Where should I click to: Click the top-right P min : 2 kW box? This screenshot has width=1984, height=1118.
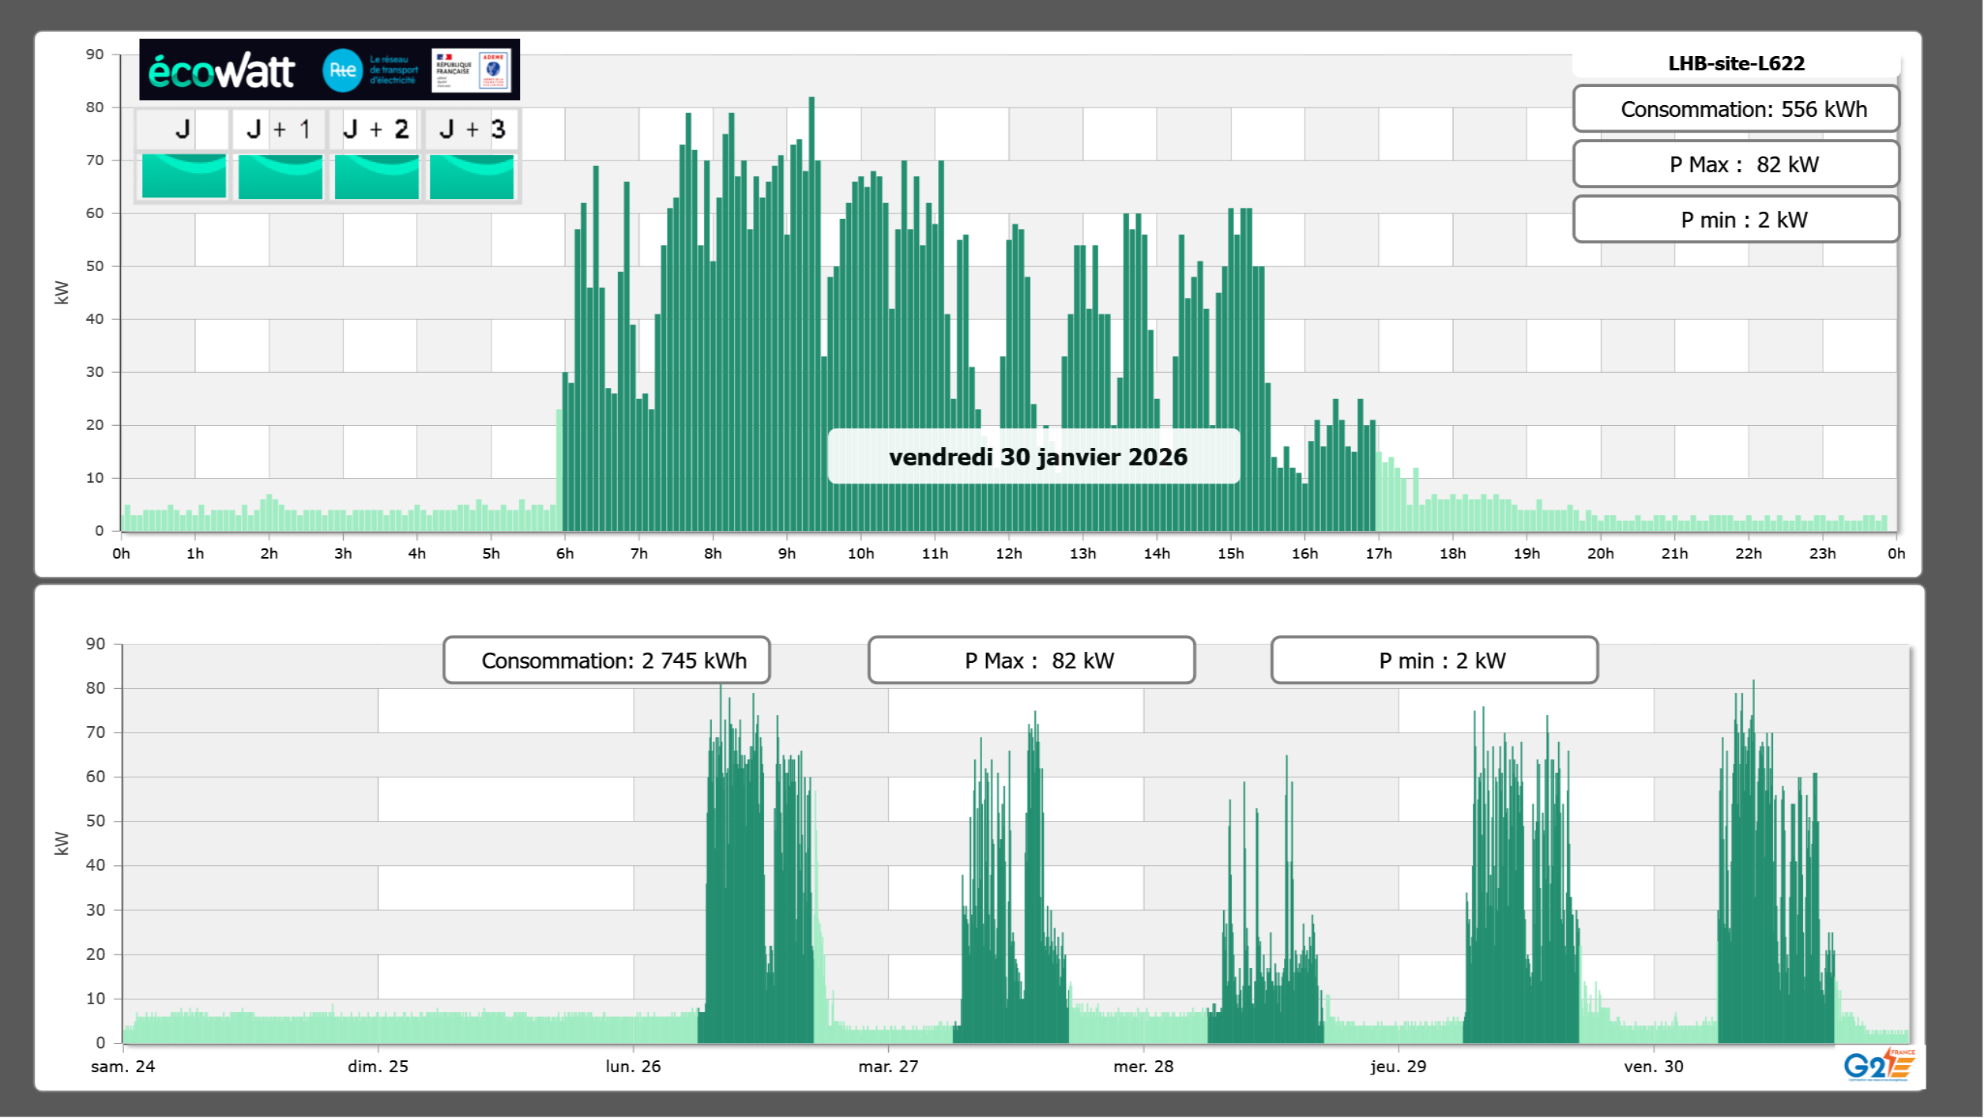coord(1736,220)
